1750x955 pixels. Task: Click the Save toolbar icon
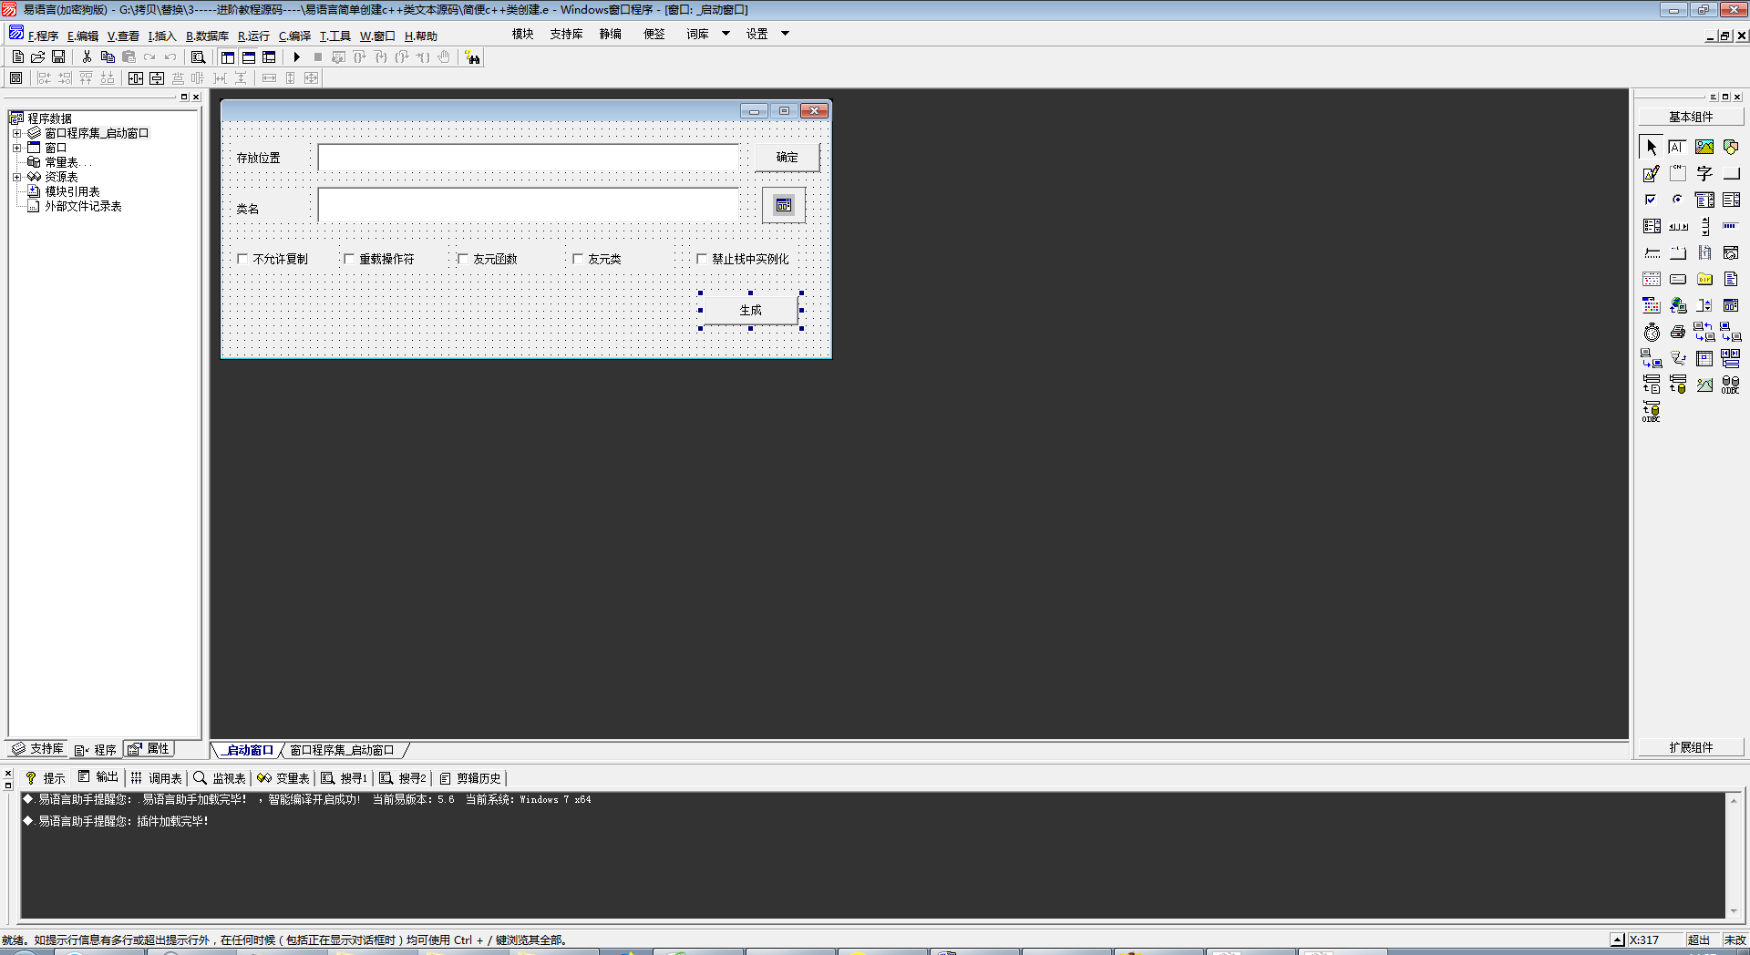(58, 56)
